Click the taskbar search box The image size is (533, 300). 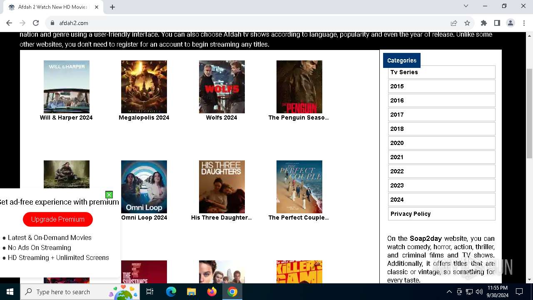pyautogui.click(x=80, y=292)
